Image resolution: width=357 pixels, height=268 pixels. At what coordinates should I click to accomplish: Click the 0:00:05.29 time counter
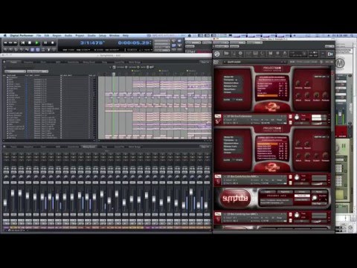[x=135, y=43]
